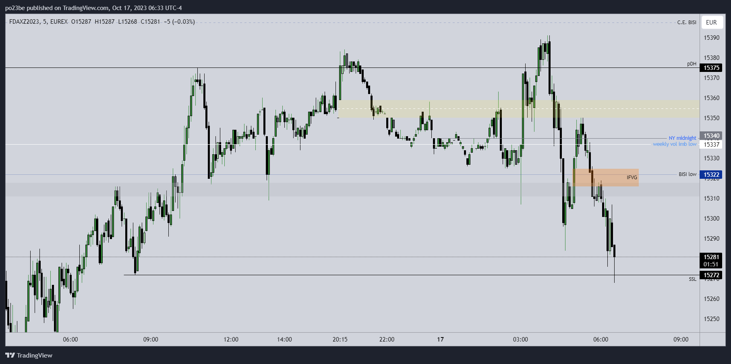731x364 pixels.
Task: Click the 20:15 time axis label
Action: point(340,339)
